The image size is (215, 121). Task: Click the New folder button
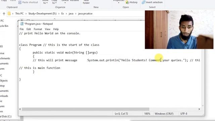86,2
